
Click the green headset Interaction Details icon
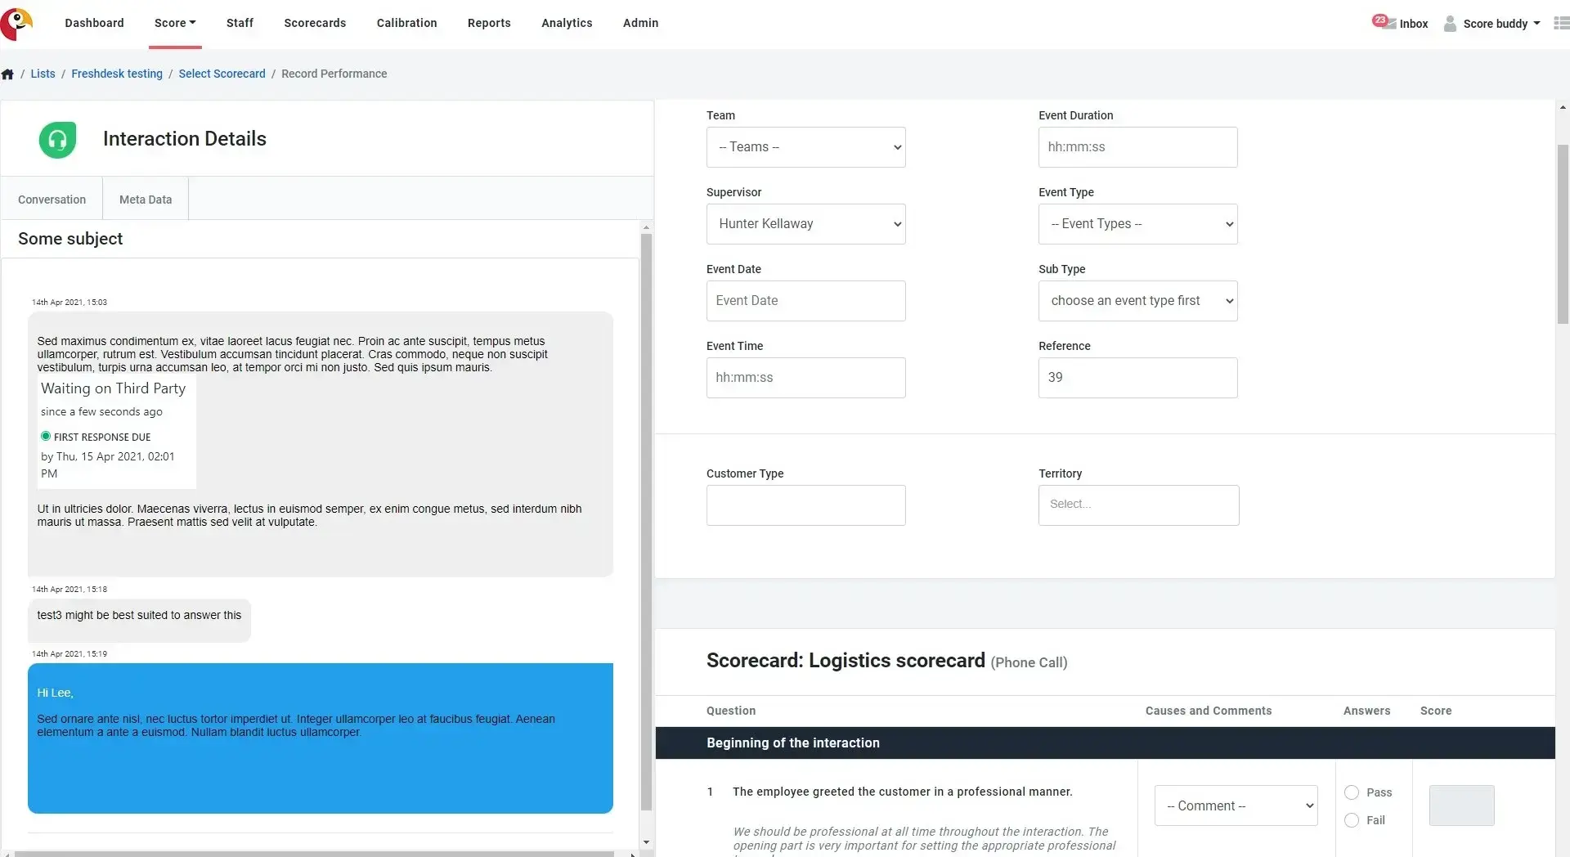coord(57,140)
